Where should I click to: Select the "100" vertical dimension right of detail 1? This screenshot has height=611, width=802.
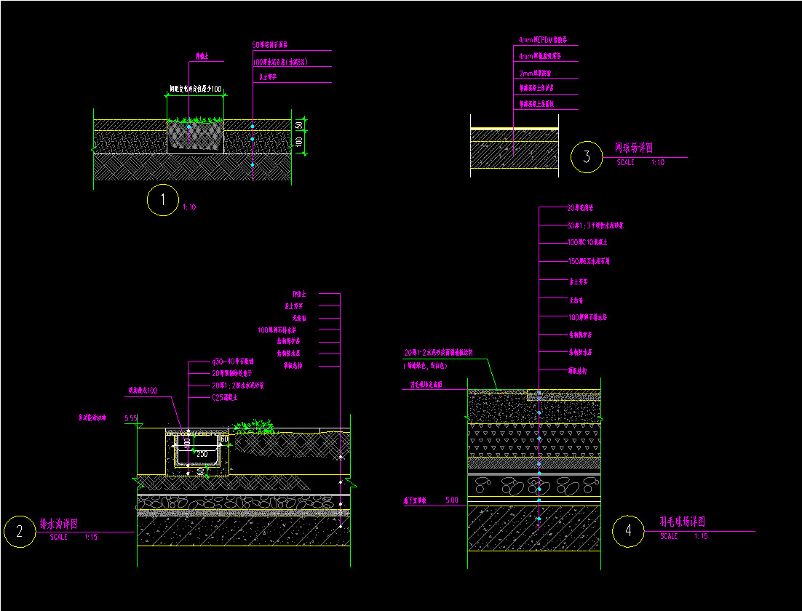[300, 140]
